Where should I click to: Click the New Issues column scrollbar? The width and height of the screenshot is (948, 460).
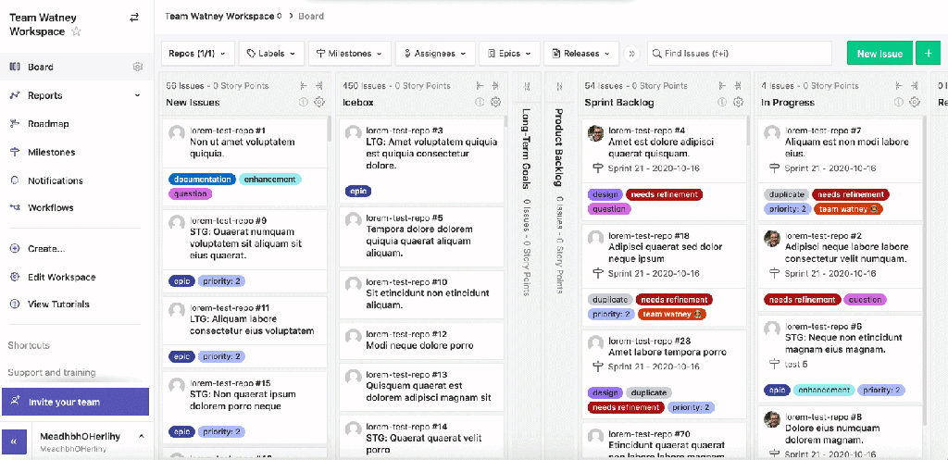(x=329, y=129)
